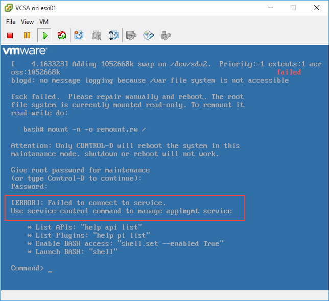Click the USB device connection icon

[x=166, y=35]
